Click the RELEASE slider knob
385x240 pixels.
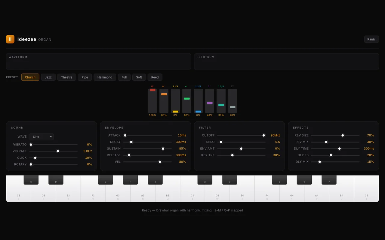129,155
